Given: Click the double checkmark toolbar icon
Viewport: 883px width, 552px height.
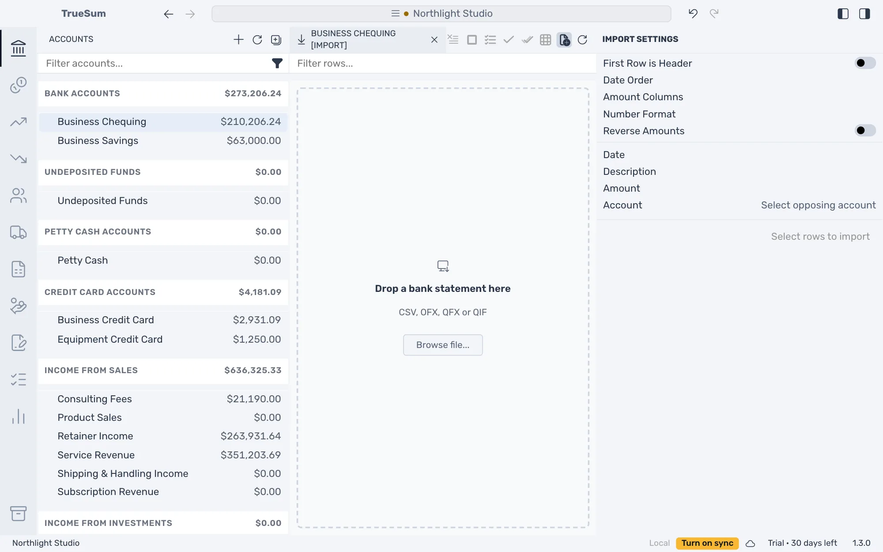Looking at the screenshot, I should [x=527, y=40].
